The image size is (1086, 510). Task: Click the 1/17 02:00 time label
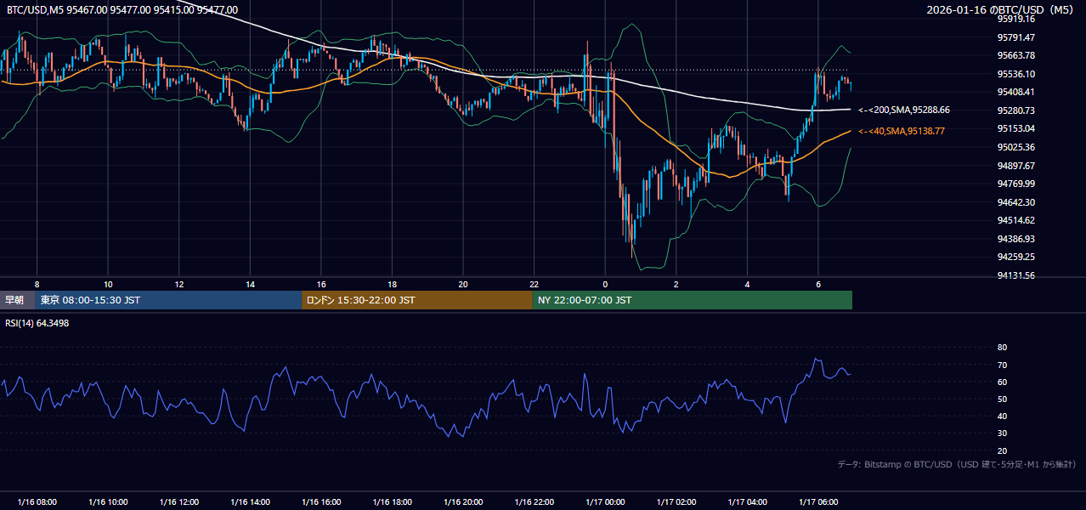pyautogui.click(x=676, y=502)
